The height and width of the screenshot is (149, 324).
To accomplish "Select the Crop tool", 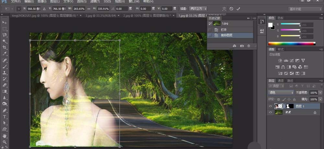I will [5, 47].
